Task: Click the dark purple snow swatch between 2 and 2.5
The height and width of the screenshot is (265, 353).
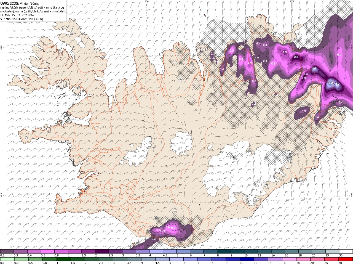Action: (102, 251)
